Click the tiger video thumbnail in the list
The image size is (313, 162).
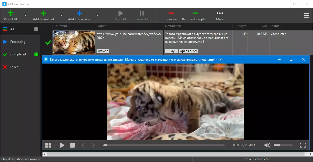74,42
